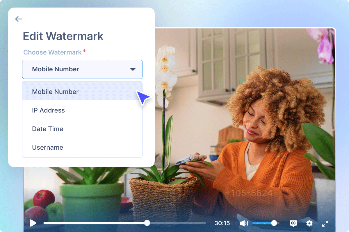Enter fullscreen mode

coord(325,223)
